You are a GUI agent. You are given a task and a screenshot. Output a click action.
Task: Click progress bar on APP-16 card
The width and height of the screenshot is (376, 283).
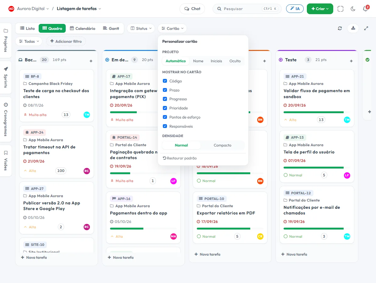[143, 229]
